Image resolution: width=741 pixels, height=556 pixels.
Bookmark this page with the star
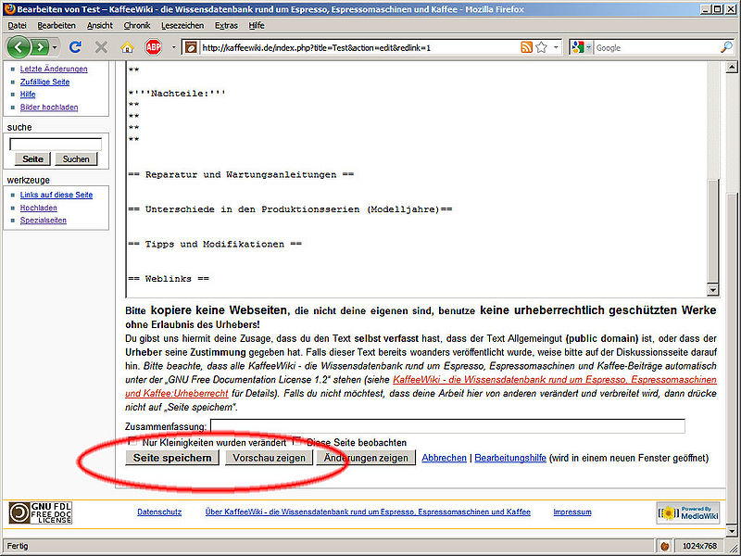pos(542,47)
